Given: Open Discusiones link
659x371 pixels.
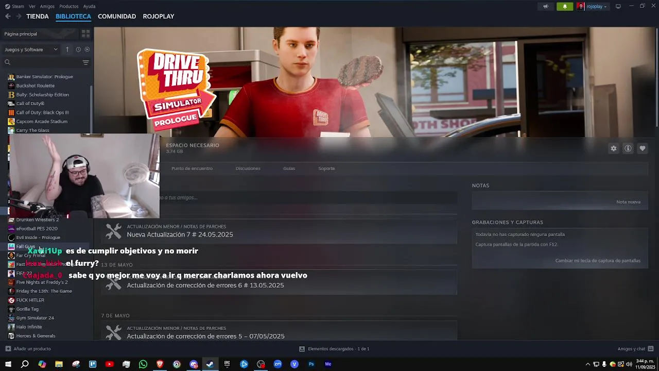Looking at the screenshot, I should click(x=248, y=168).
